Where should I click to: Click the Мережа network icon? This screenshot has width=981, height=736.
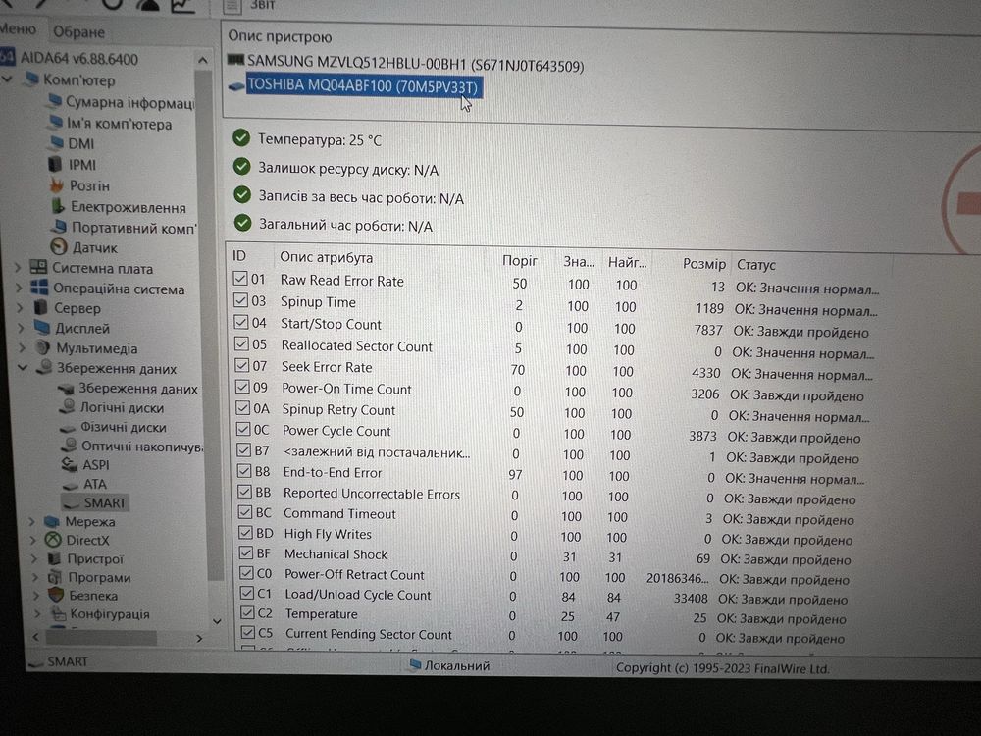click(x=51, y=521)
